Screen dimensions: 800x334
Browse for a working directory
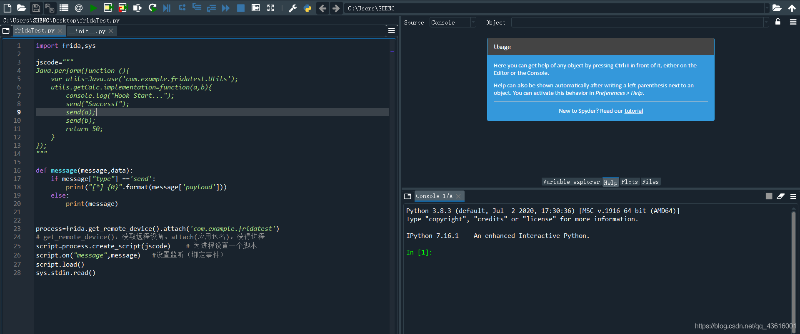pyautogui.click(x=777, y=8)
